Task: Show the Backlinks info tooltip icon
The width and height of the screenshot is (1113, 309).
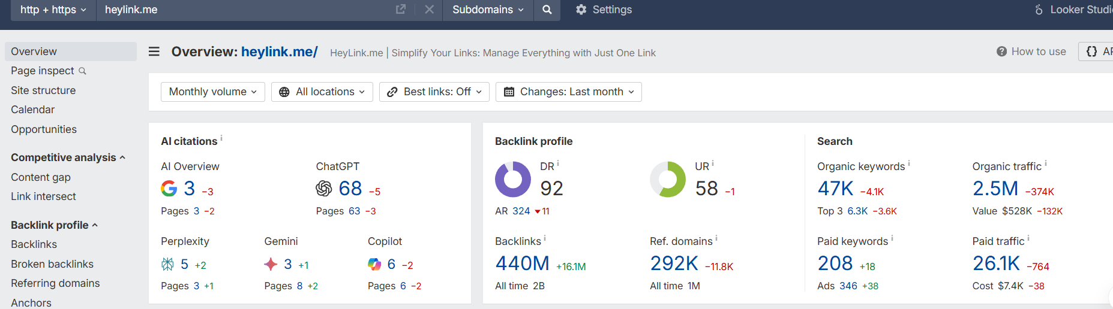Action: [545, 238]
